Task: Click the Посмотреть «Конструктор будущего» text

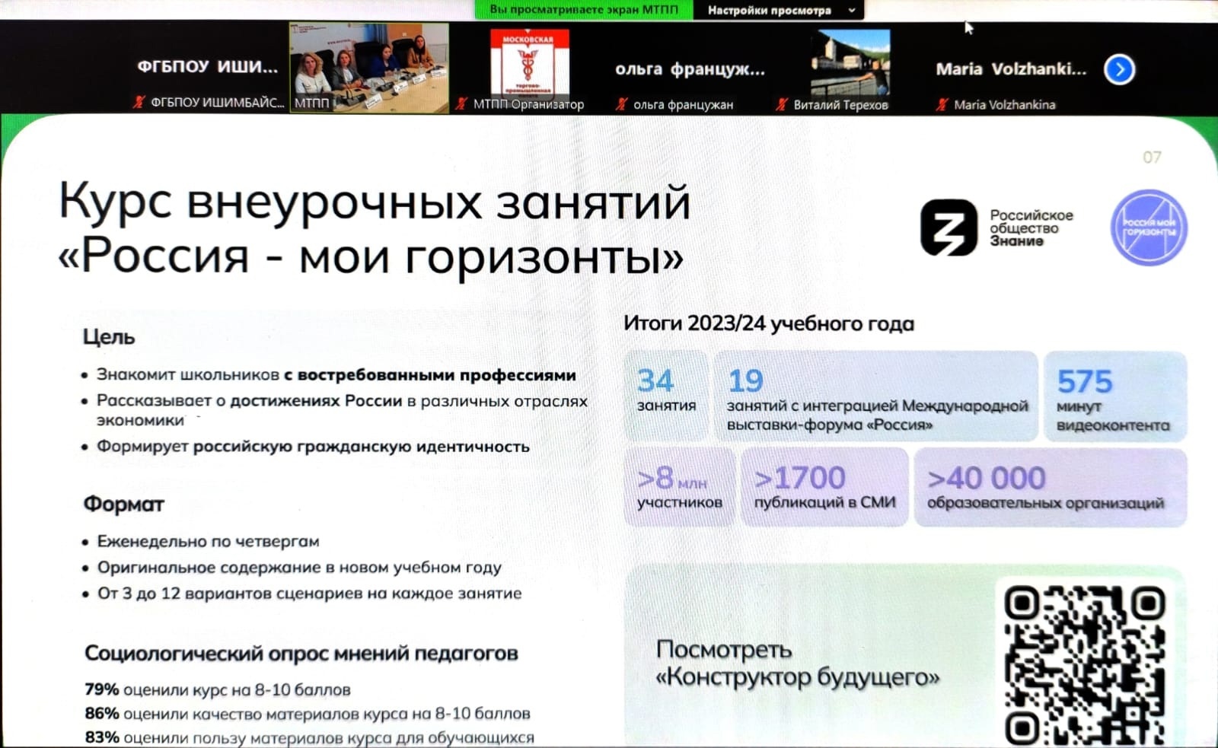Action: click(797, 663)
